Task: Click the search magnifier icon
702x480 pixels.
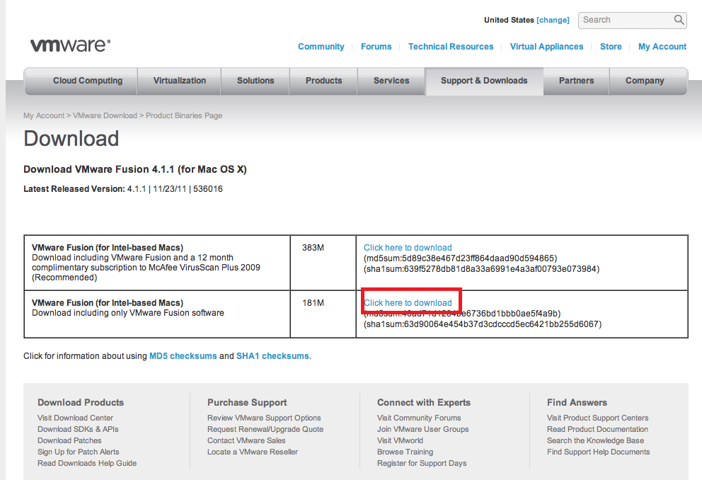Action: [679, 20]
